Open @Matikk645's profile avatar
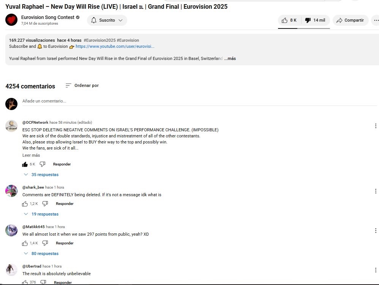The height and width of the screenshot is (285, 379). coord(11,230)
